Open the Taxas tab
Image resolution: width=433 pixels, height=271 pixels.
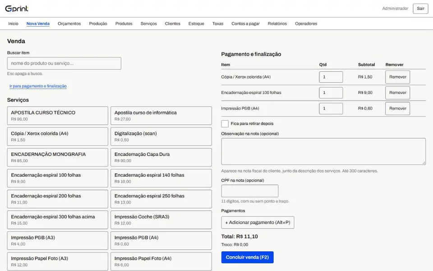(218, 24)
